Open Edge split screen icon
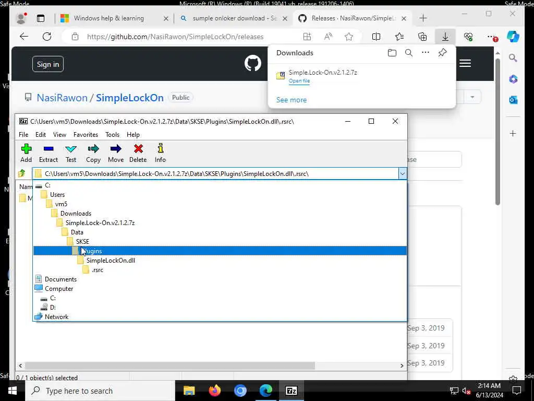This screenshot has width=534, height=401. click(x=376, y=37)
